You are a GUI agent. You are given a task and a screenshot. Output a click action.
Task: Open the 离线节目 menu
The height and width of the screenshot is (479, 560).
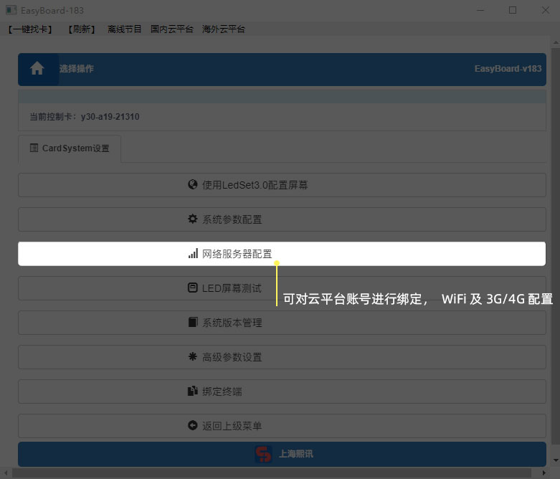point(124,29)
